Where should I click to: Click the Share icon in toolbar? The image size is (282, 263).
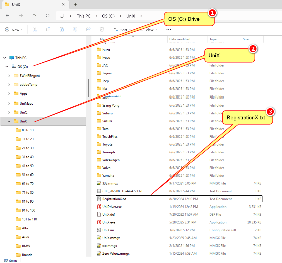point(88,30)
